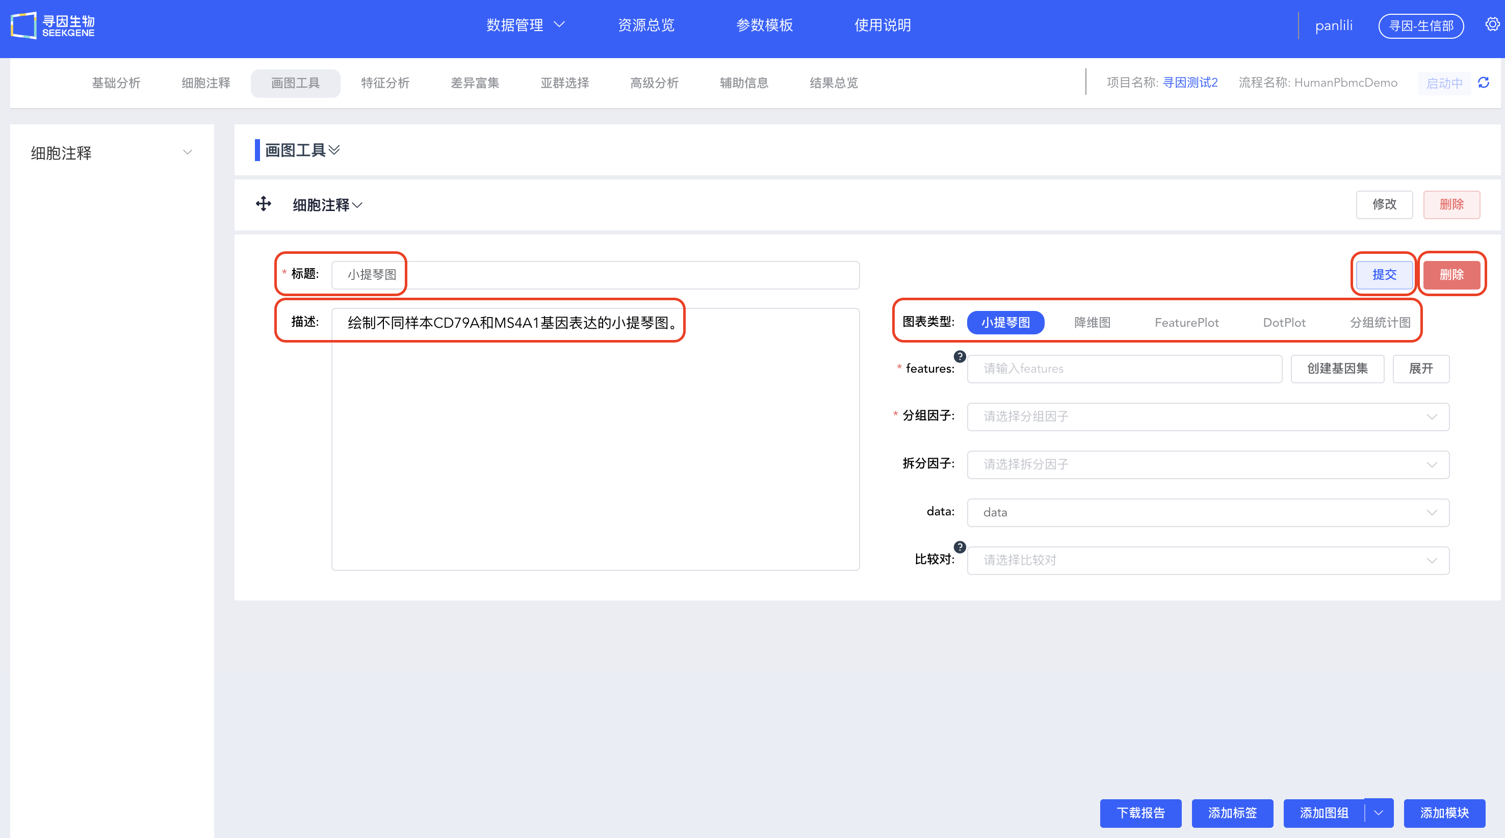Screen dimensions: 1505x838
Task: Click the 添加模块 button
Action: [x=1444, y=813]
